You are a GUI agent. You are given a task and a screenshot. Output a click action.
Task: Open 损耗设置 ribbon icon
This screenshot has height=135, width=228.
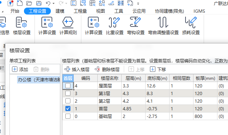[x=191, y=25]
